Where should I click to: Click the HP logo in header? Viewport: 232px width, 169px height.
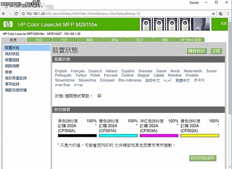(x=8, y=24)
